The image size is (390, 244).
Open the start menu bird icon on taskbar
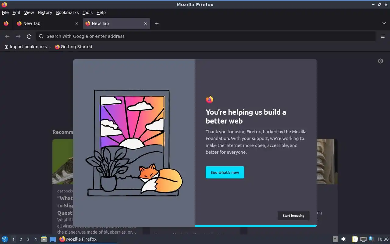coord(5,239)
